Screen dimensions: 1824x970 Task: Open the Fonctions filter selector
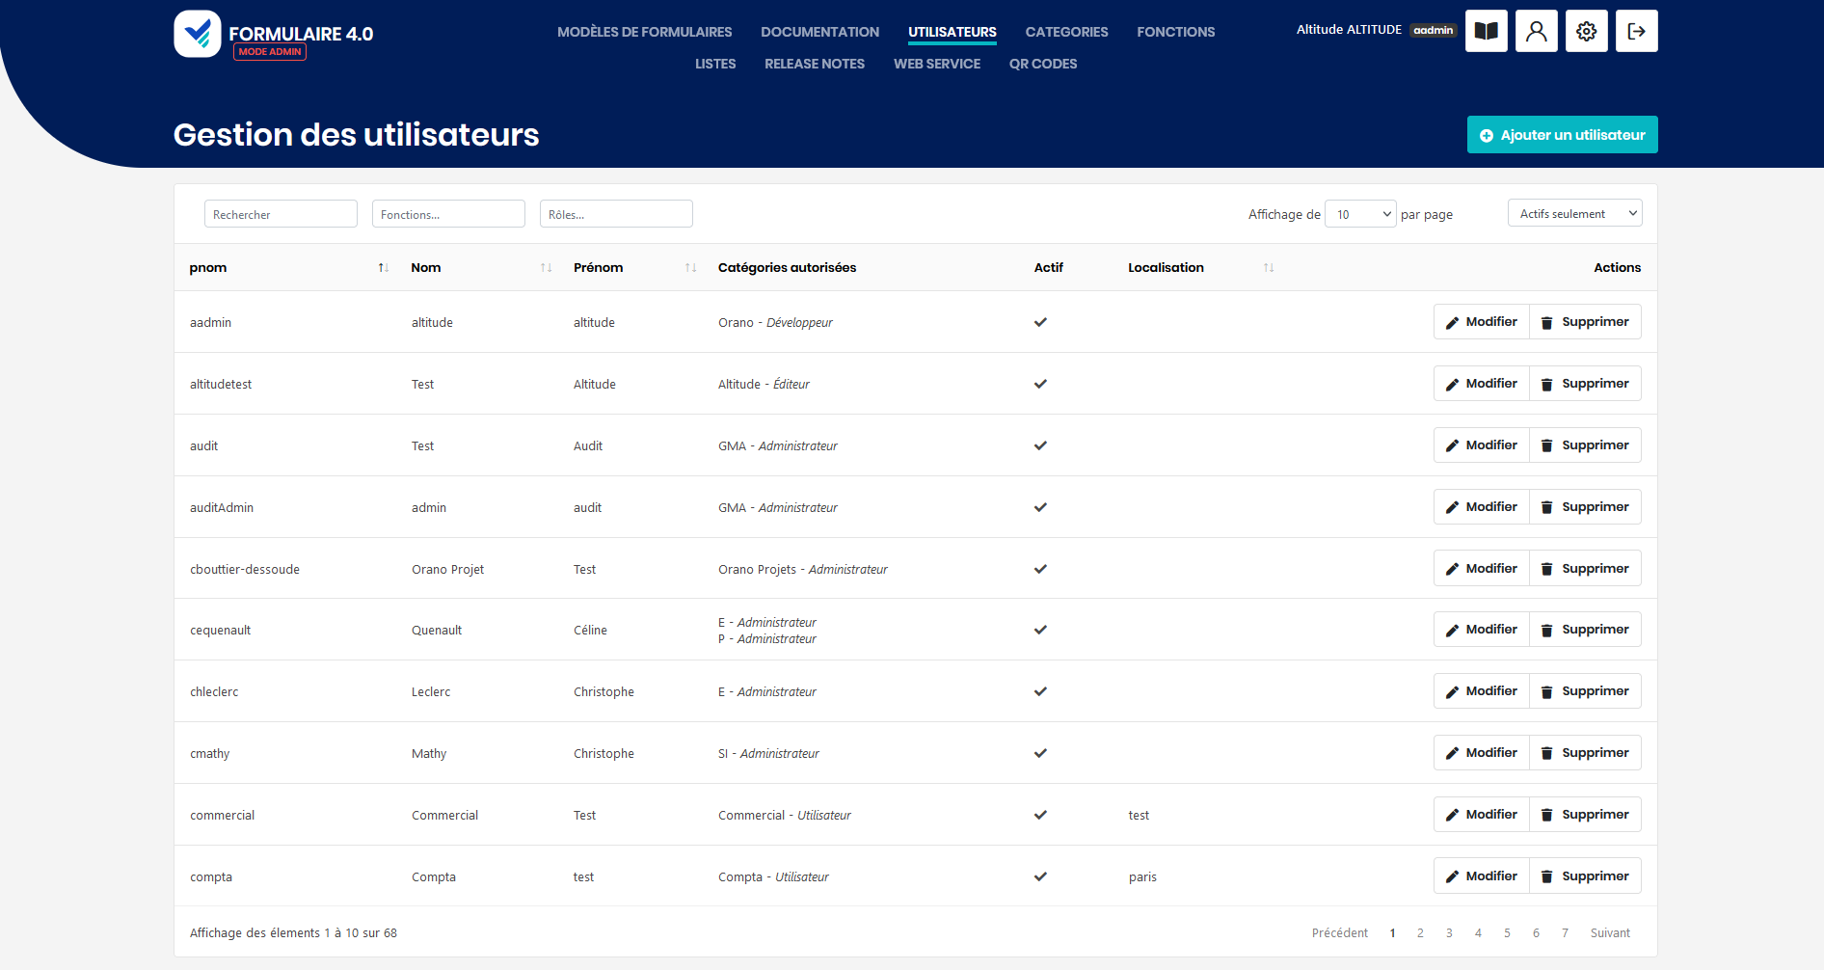(x=448, y=214)
